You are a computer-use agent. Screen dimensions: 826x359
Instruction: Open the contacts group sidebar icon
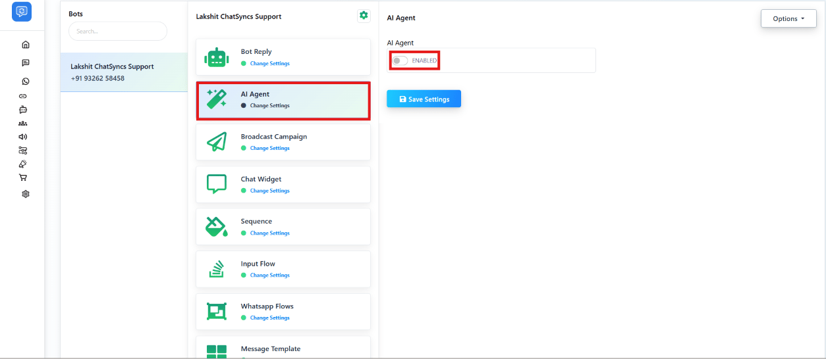pos(23,123)
